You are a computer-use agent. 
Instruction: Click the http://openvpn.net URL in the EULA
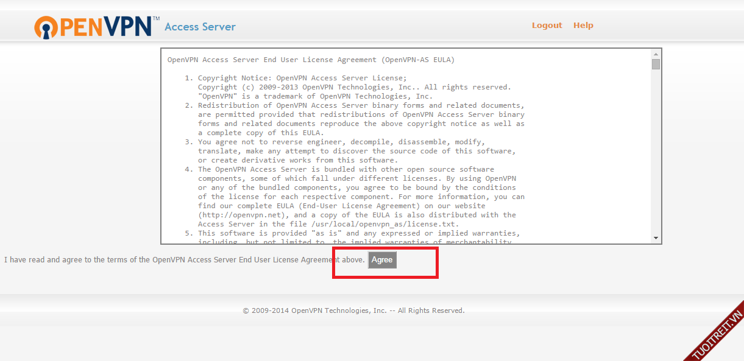point(244,215)
